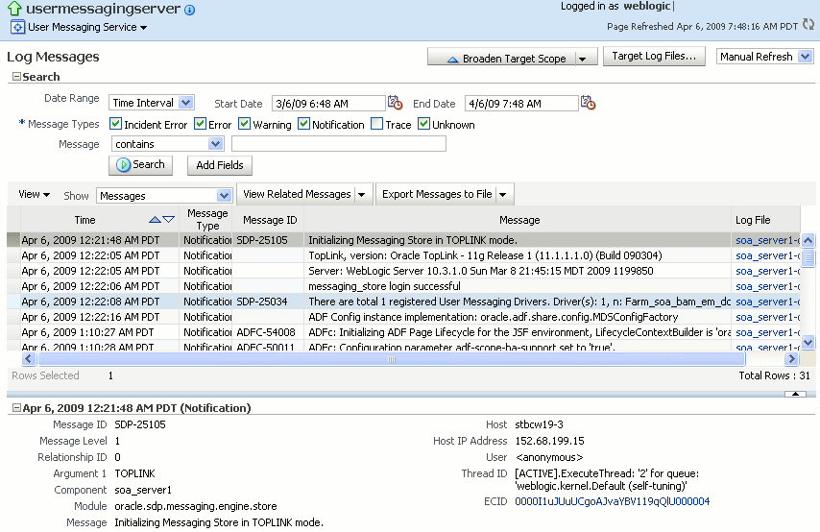The height and width of the screenshot is (532, 820).
Task: Open the Manual Refresh dropdown
Action: click(x=806, y=57)
